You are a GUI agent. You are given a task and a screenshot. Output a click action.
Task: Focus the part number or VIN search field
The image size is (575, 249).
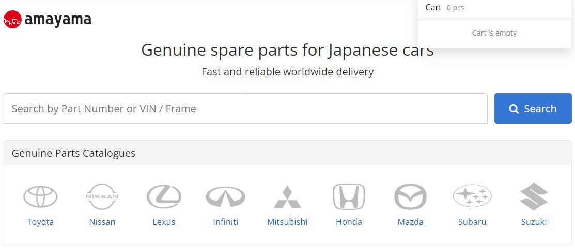point(245,108)
